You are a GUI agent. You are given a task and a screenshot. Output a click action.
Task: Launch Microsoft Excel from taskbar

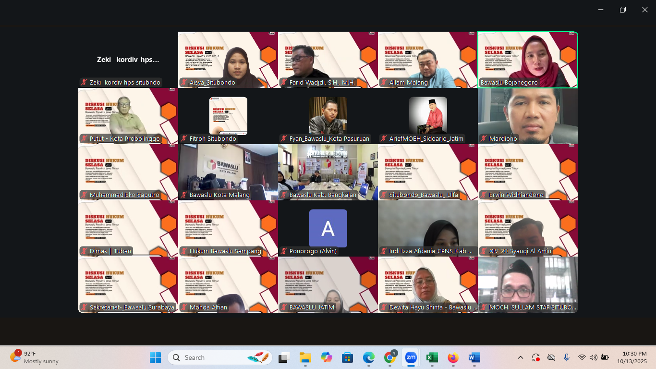[432, 357]
